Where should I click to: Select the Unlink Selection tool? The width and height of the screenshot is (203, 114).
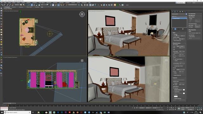coord(10,5)
